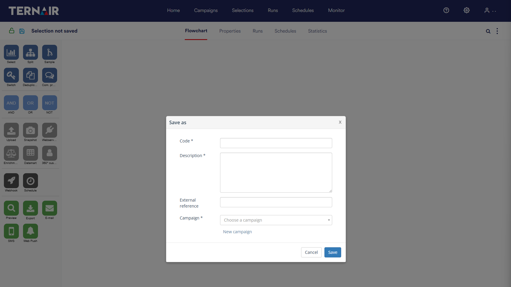Open Campaigns in top navigation

(x=206, y=10)
